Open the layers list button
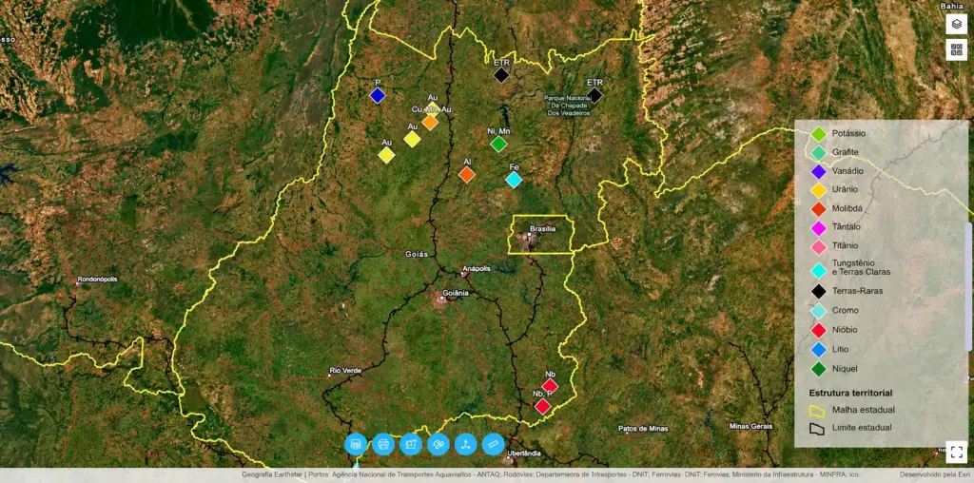 pos(957,24)
